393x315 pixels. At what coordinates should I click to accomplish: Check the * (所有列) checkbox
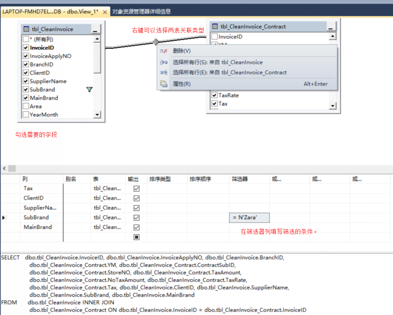click(x=26, y=39)
